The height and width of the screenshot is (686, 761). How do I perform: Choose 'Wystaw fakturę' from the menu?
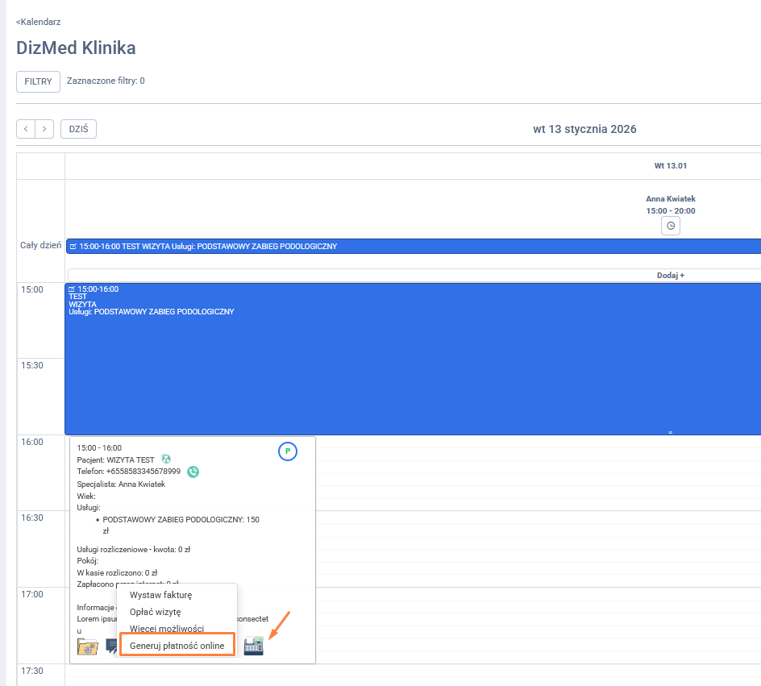point(160,595)
